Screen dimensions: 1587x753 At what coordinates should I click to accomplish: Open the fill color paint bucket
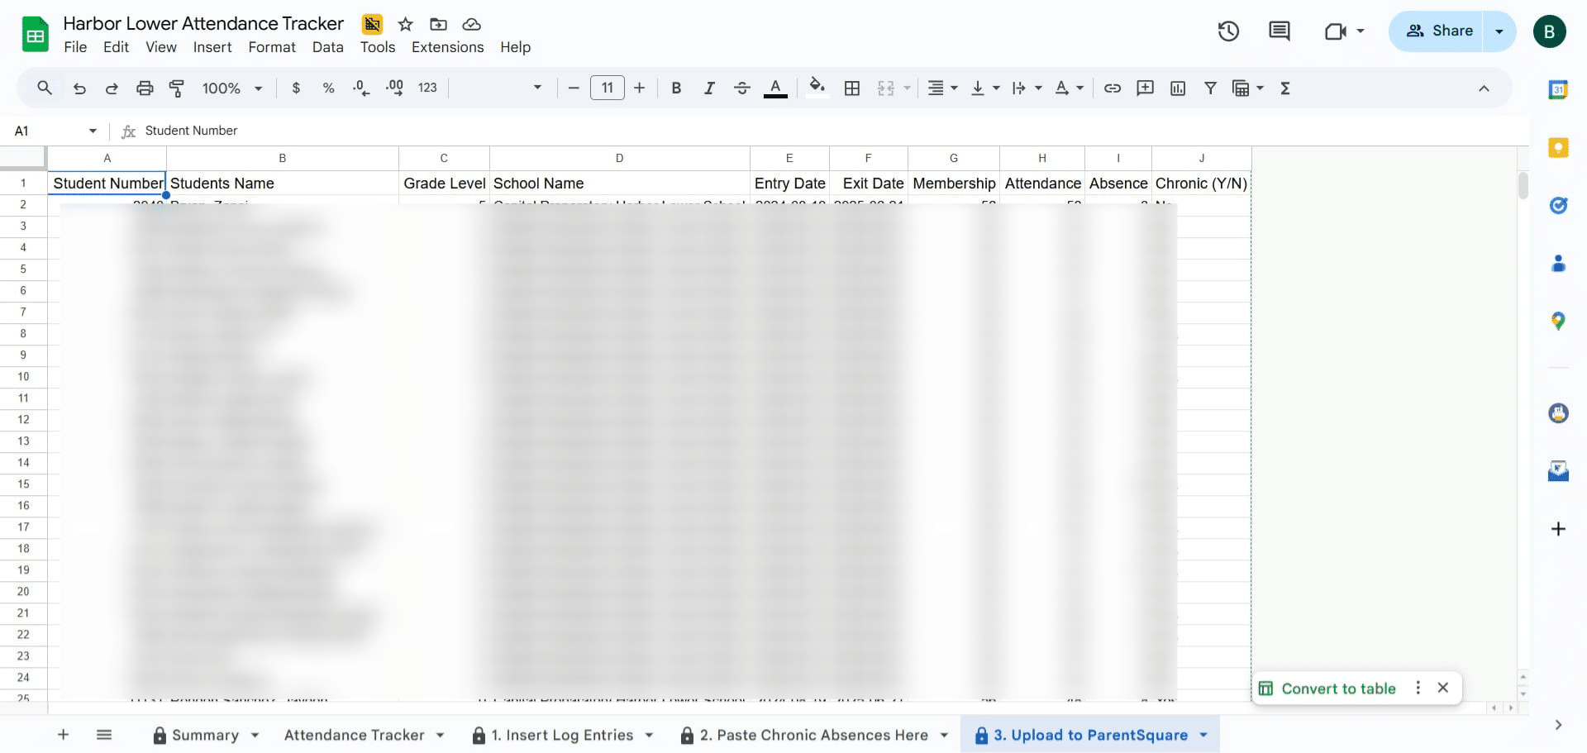817,87
